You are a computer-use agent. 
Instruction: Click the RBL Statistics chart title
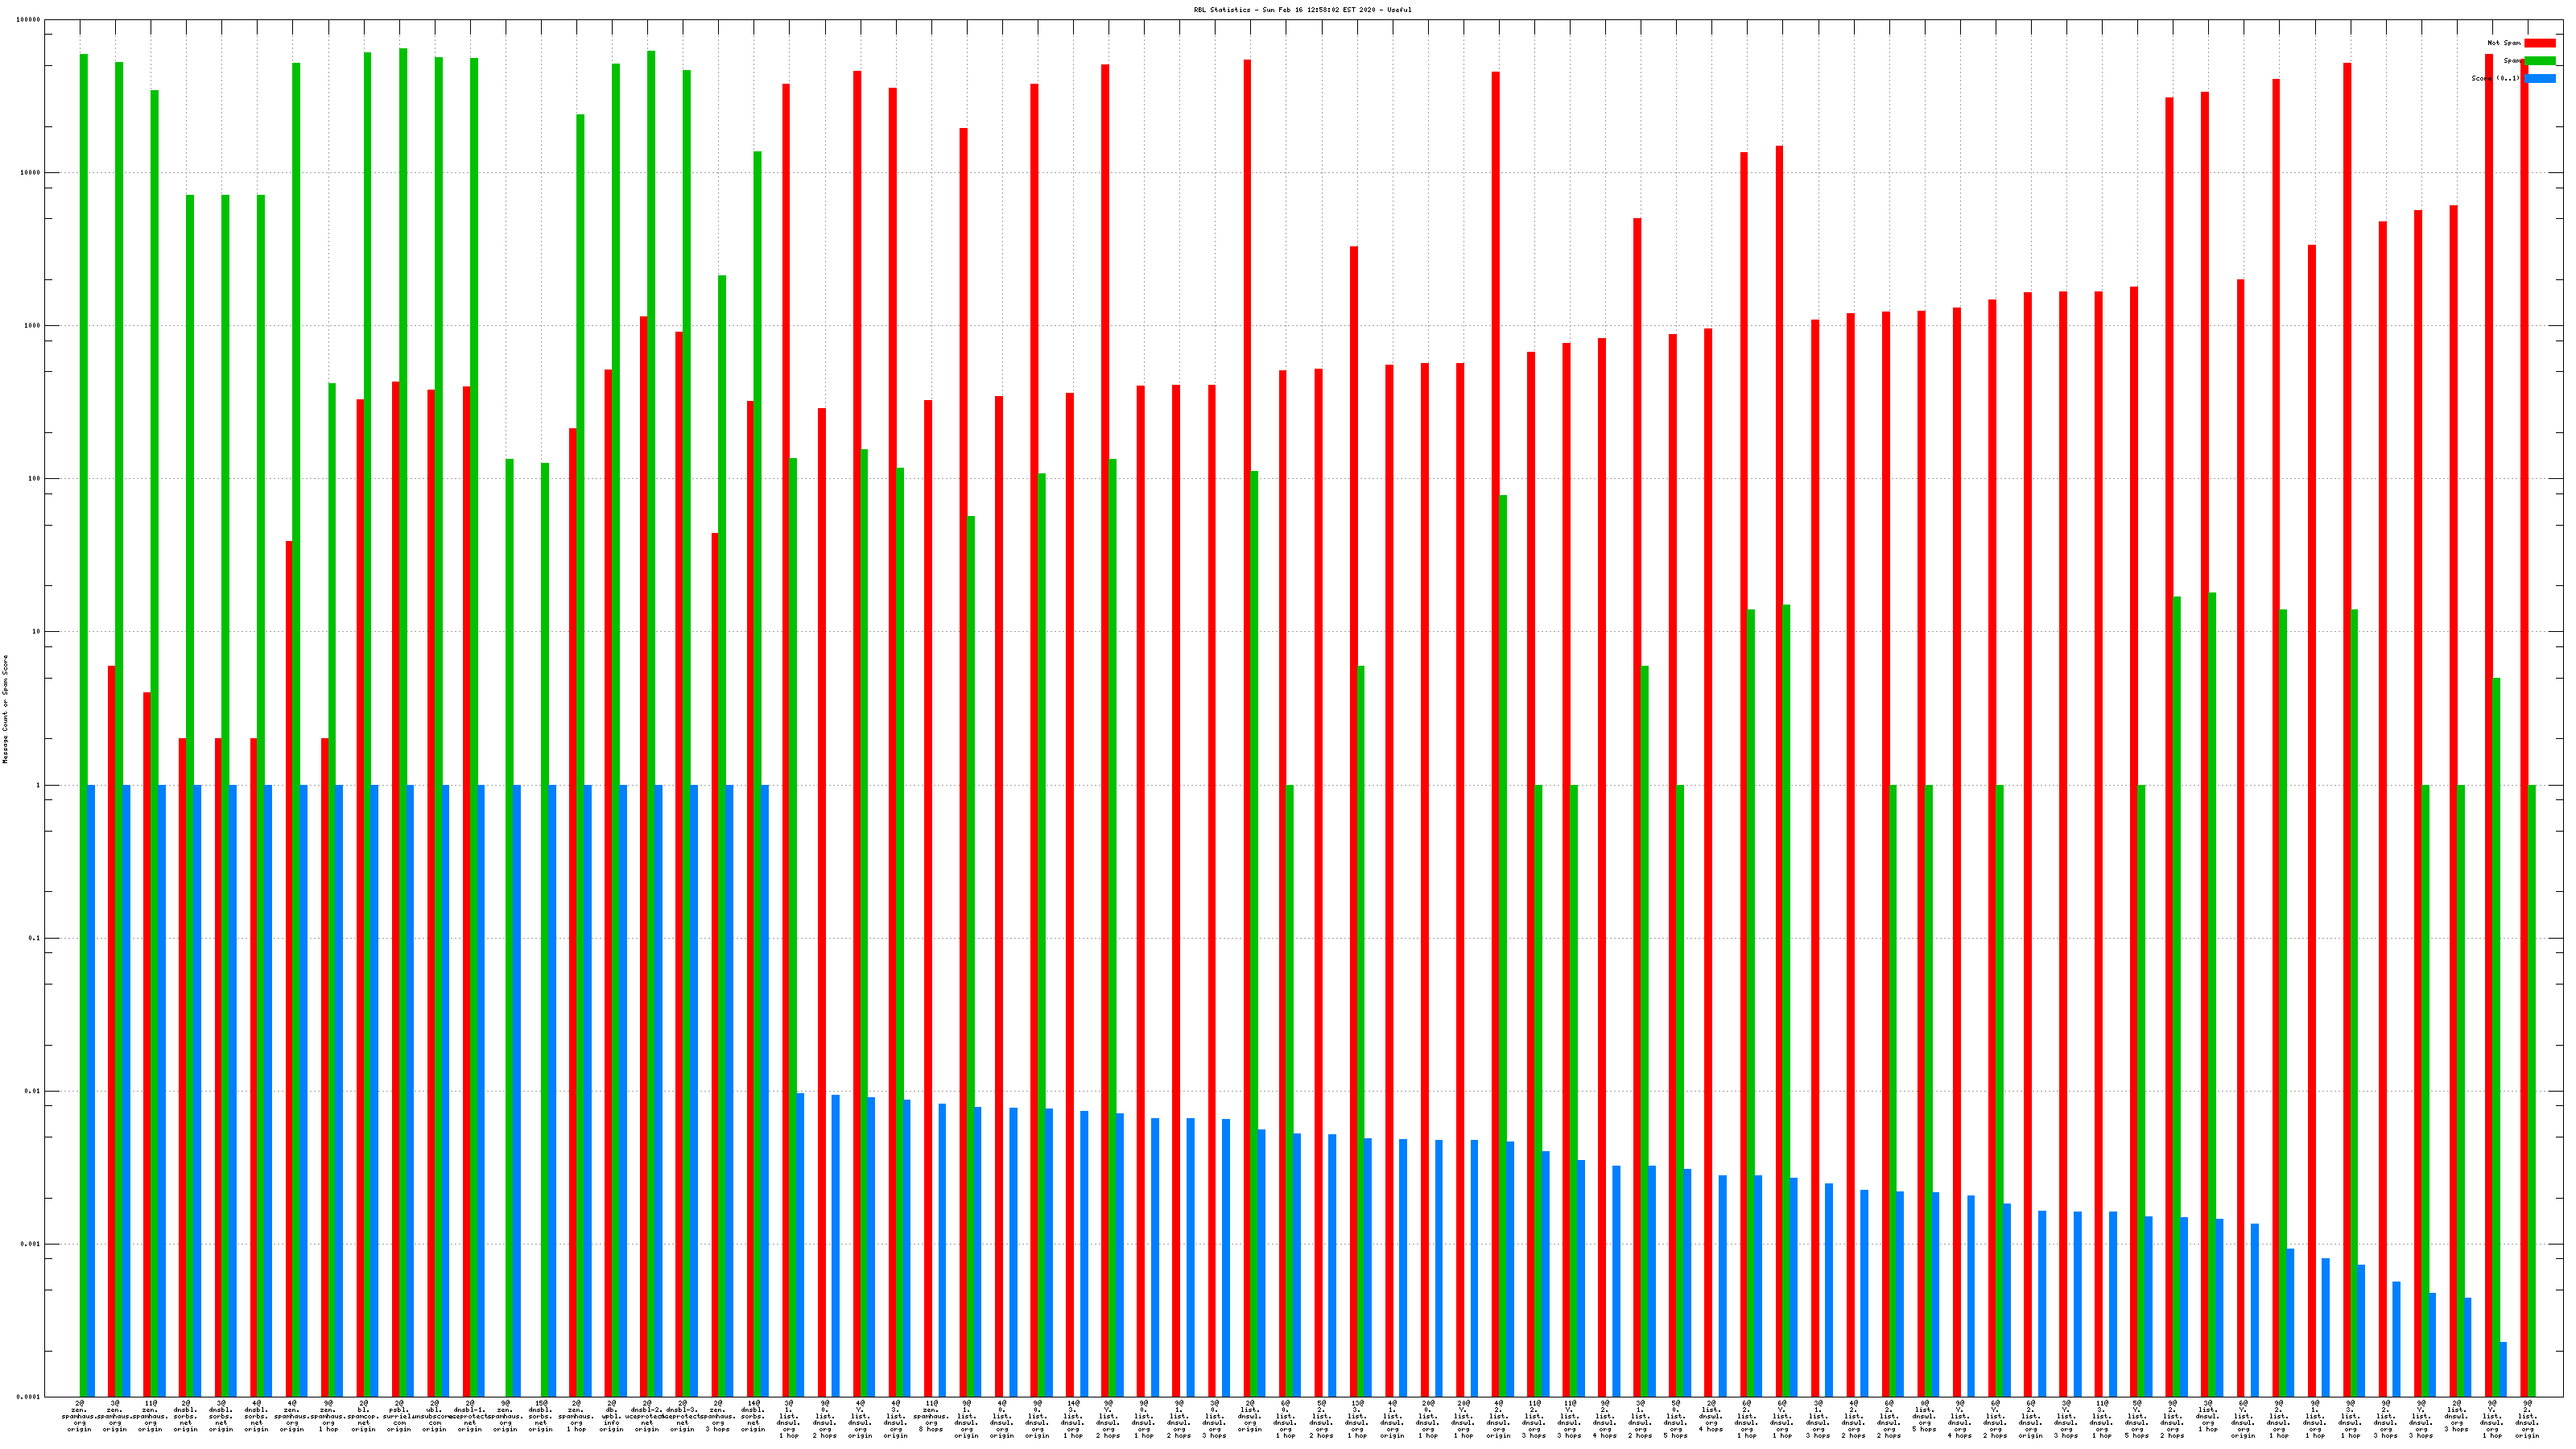tap(1302, 10)
